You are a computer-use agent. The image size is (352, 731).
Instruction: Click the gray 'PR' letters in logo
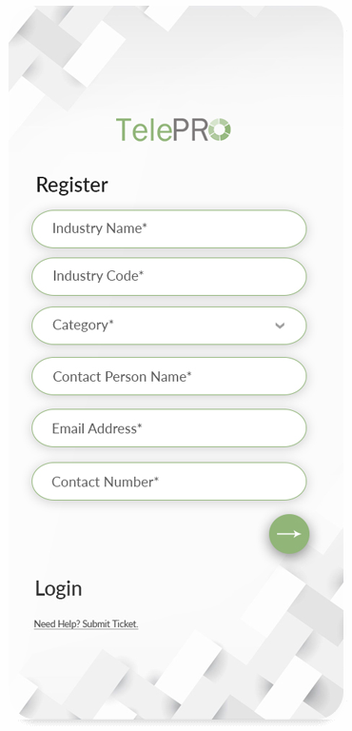[x=190, y=129]
